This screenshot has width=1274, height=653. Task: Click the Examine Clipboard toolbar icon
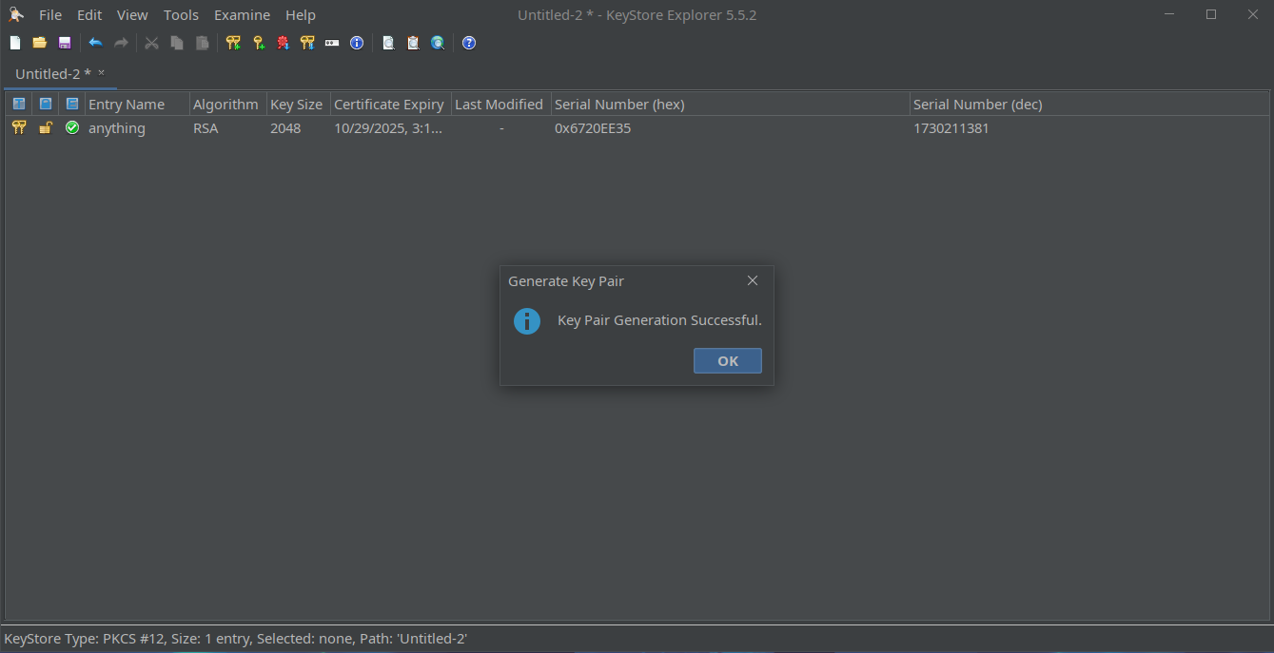click(x=413, y=43)
